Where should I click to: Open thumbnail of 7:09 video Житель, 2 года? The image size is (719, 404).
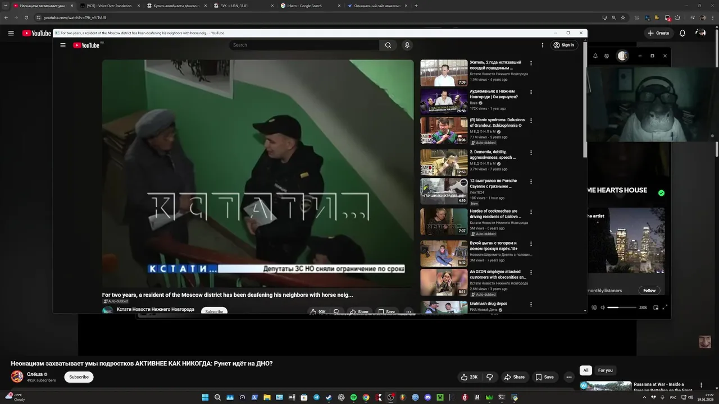coord(444,73)
